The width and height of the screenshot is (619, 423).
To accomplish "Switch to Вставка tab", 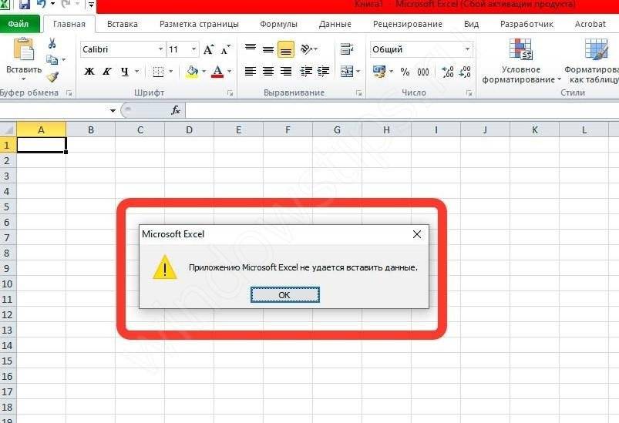I will 123,24.
